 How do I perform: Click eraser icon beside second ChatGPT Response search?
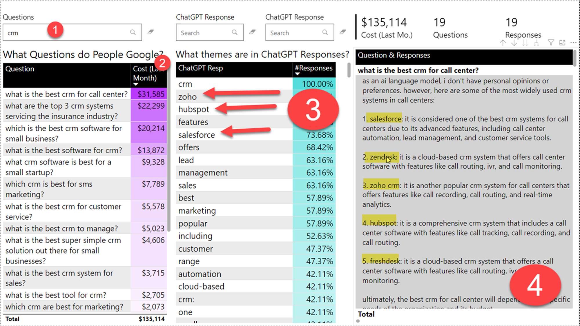[343, 32]
